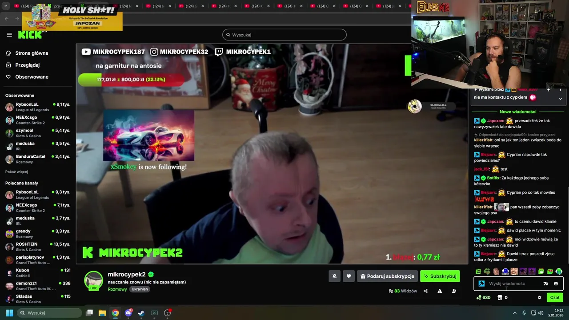The height and width of the screenshot is (320, 569).
Task: Pick the bearded face quick emote
Action: point(514,272)
